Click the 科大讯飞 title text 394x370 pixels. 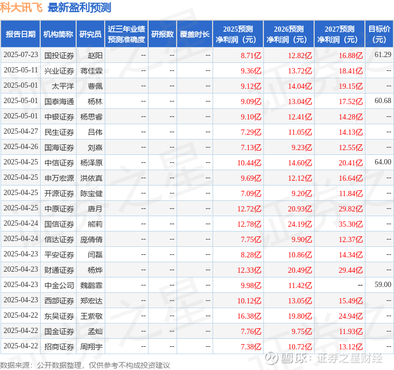[x=21, y=7]
